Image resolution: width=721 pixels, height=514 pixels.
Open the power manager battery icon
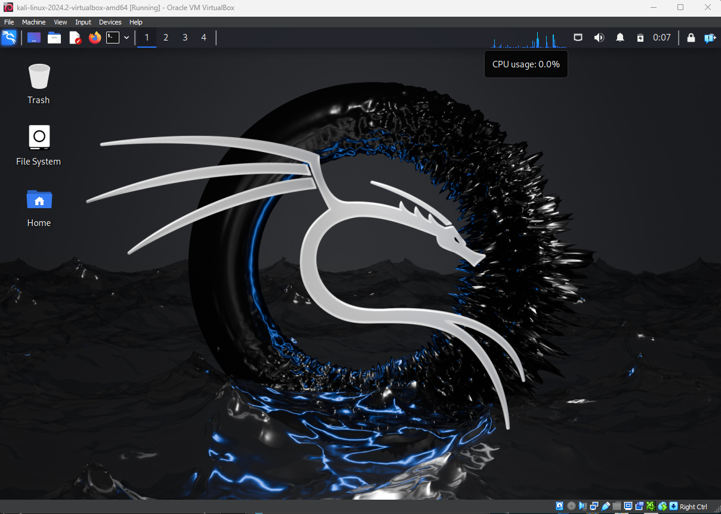pyautogui.click(x=640, y=38)
